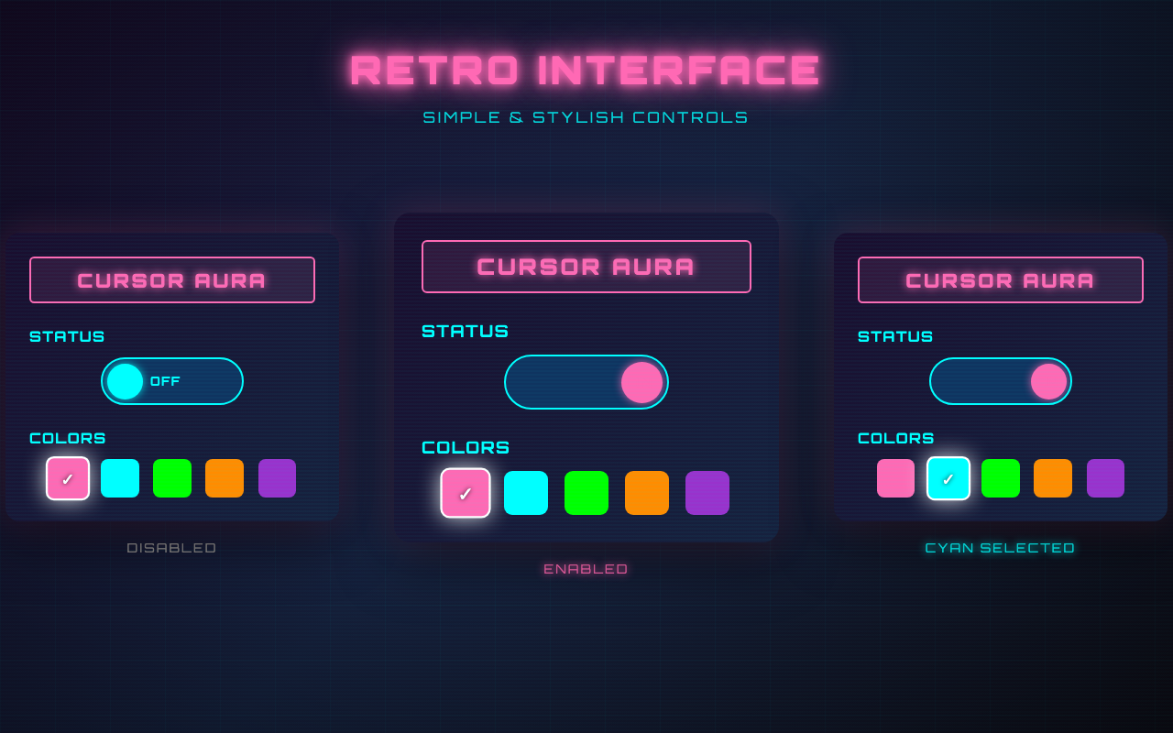1173x733 pixels.
Task: Switch off the Status toggle in the Enabled card
Action: (x=586, y=381)
